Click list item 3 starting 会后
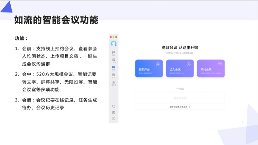The width and height of the screenshot is (258, 145). coord(56,104)
